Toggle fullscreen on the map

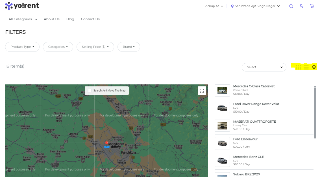[202, 91]
